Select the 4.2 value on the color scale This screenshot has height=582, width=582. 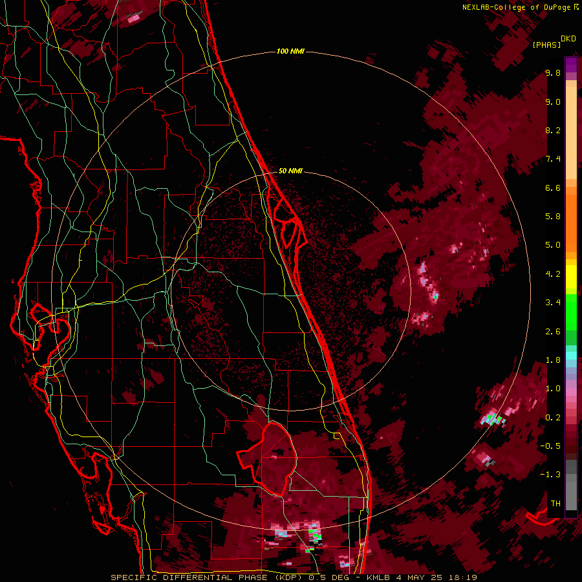coord(553,274)
